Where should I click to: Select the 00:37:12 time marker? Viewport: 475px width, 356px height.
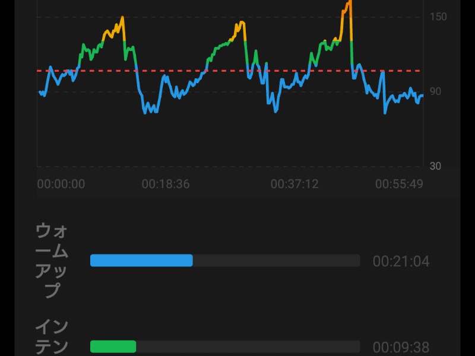point(294,184)
